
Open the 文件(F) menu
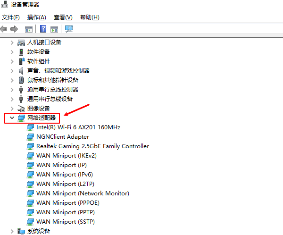point(10,17)
